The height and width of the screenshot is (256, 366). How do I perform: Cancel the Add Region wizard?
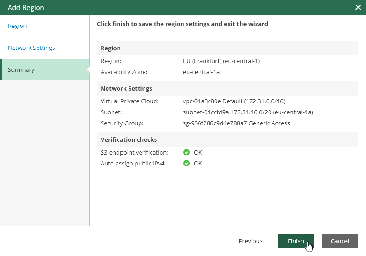point(339,241)
